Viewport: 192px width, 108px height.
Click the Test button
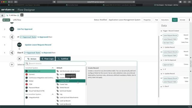point(157,20)
